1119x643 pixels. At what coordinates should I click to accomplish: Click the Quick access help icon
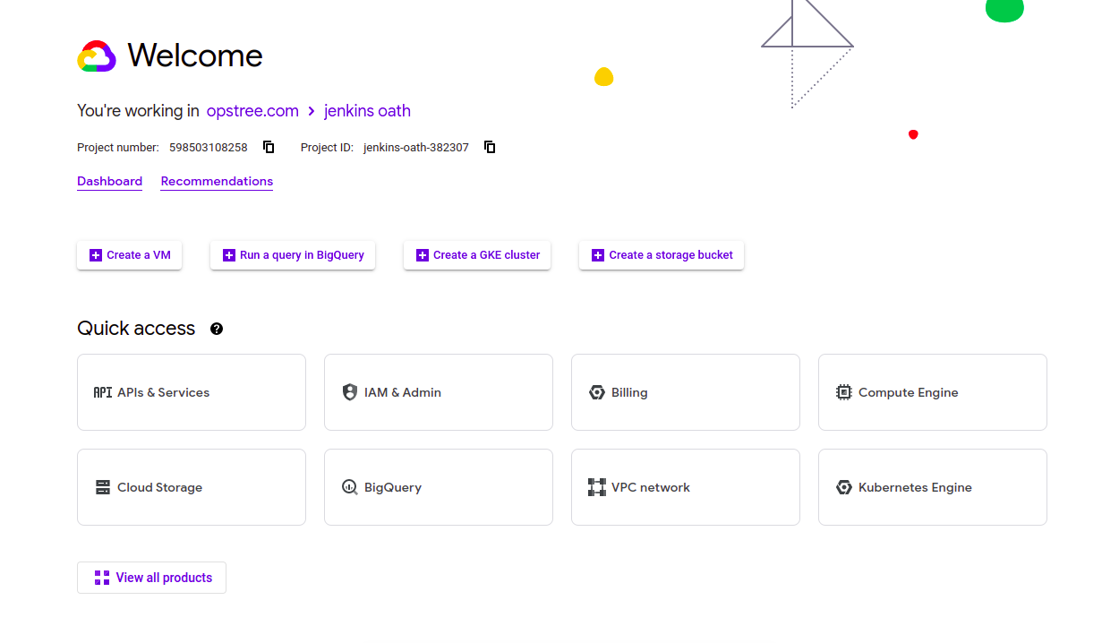coord(217,329)
